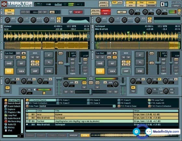
Task: Toggle Deck A key lock button
Action: point(85,59)
